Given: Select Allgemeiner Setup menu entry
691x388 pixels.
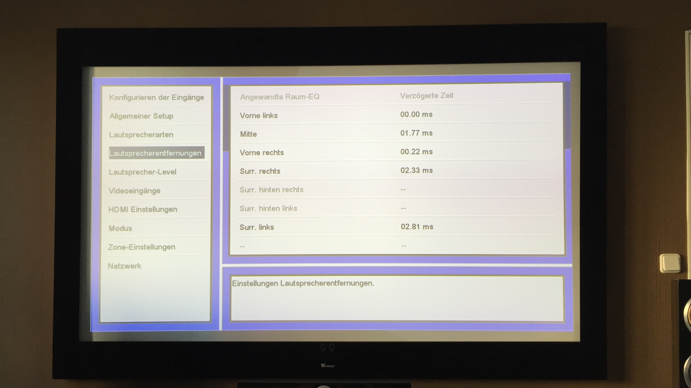Looking at the screenshot, I should point(141,116).
